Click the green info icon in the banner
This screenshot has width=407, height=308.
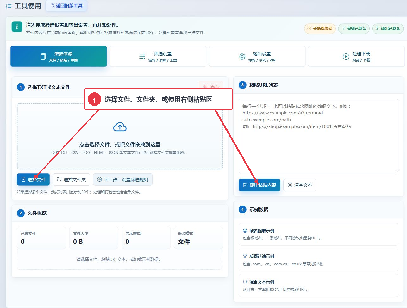(17, 27)
